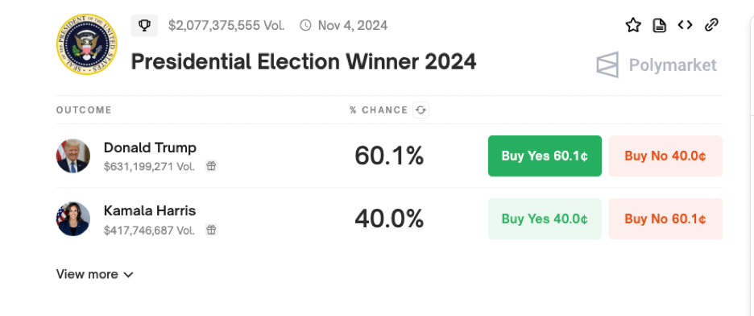
Task: Click the embed code brackets icon
Action: coord(685,25)
